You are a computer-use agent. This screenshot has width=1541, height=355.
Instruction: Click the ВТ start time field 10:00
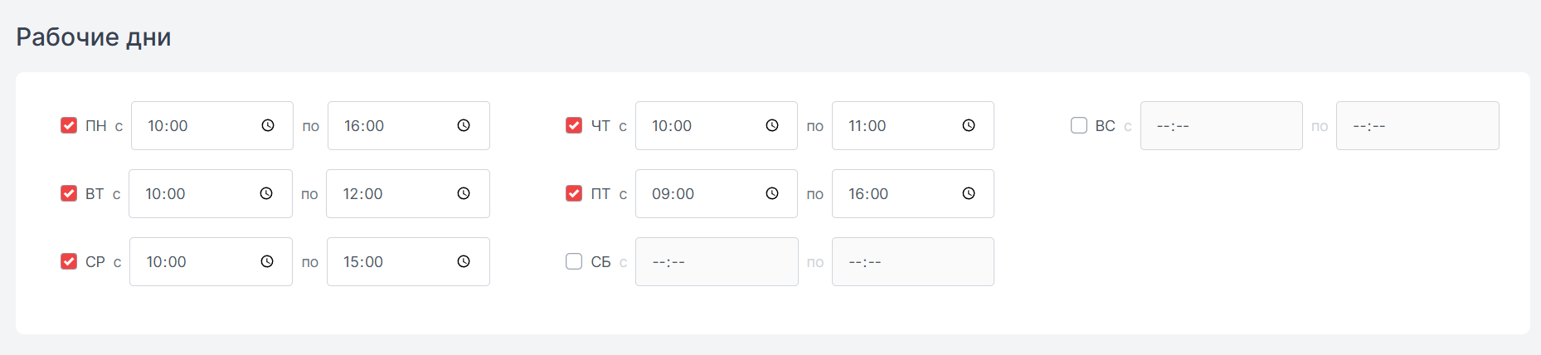(x=211, y=193)
